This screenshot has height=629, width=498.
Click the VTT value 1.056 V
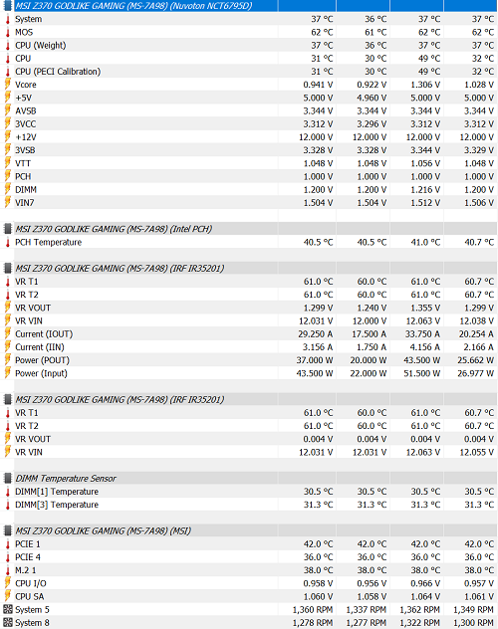(425, 163)
